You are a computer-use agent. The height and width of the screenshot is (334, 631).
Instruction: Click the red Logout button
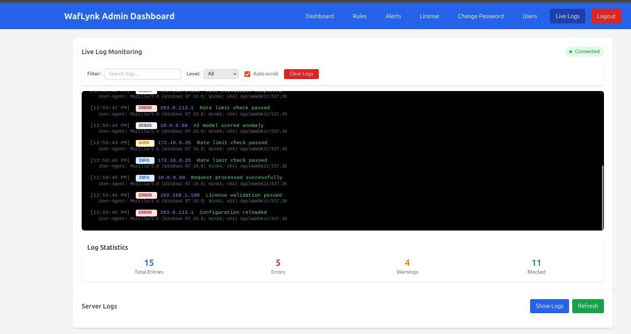pyautogui.click(x=606, y=16)
